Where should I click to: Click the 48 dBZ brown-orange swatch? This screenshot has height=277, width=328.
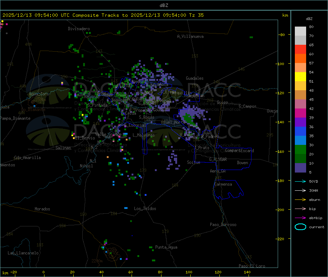coord(300,95)
